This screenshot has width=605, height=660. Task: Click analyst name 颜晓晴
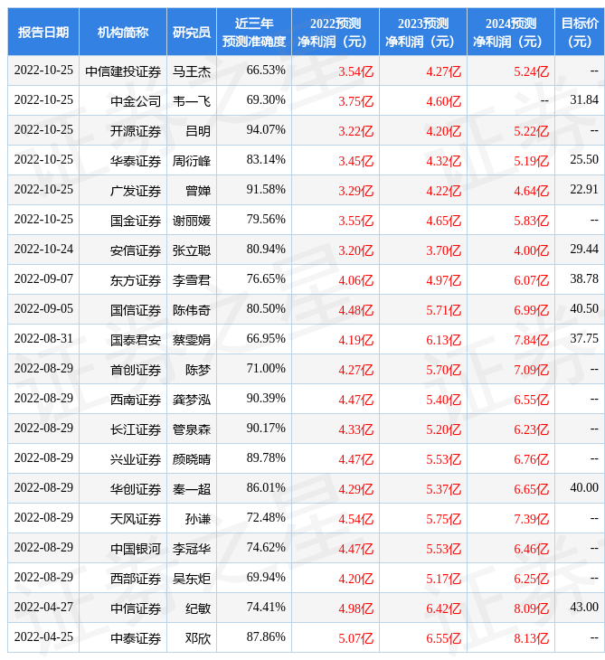point(192,459)
